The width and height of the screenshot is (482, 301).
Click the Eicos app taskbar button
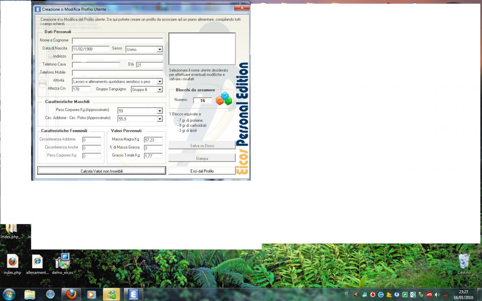pos(133,294)
